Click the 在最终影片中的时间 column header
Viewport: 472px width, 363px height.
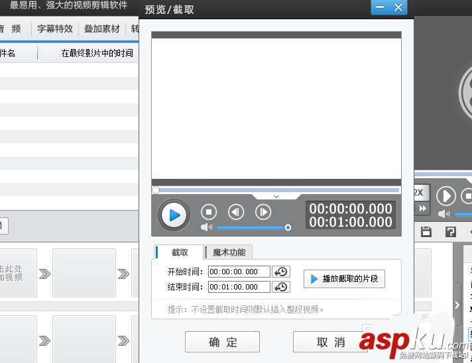97,53
